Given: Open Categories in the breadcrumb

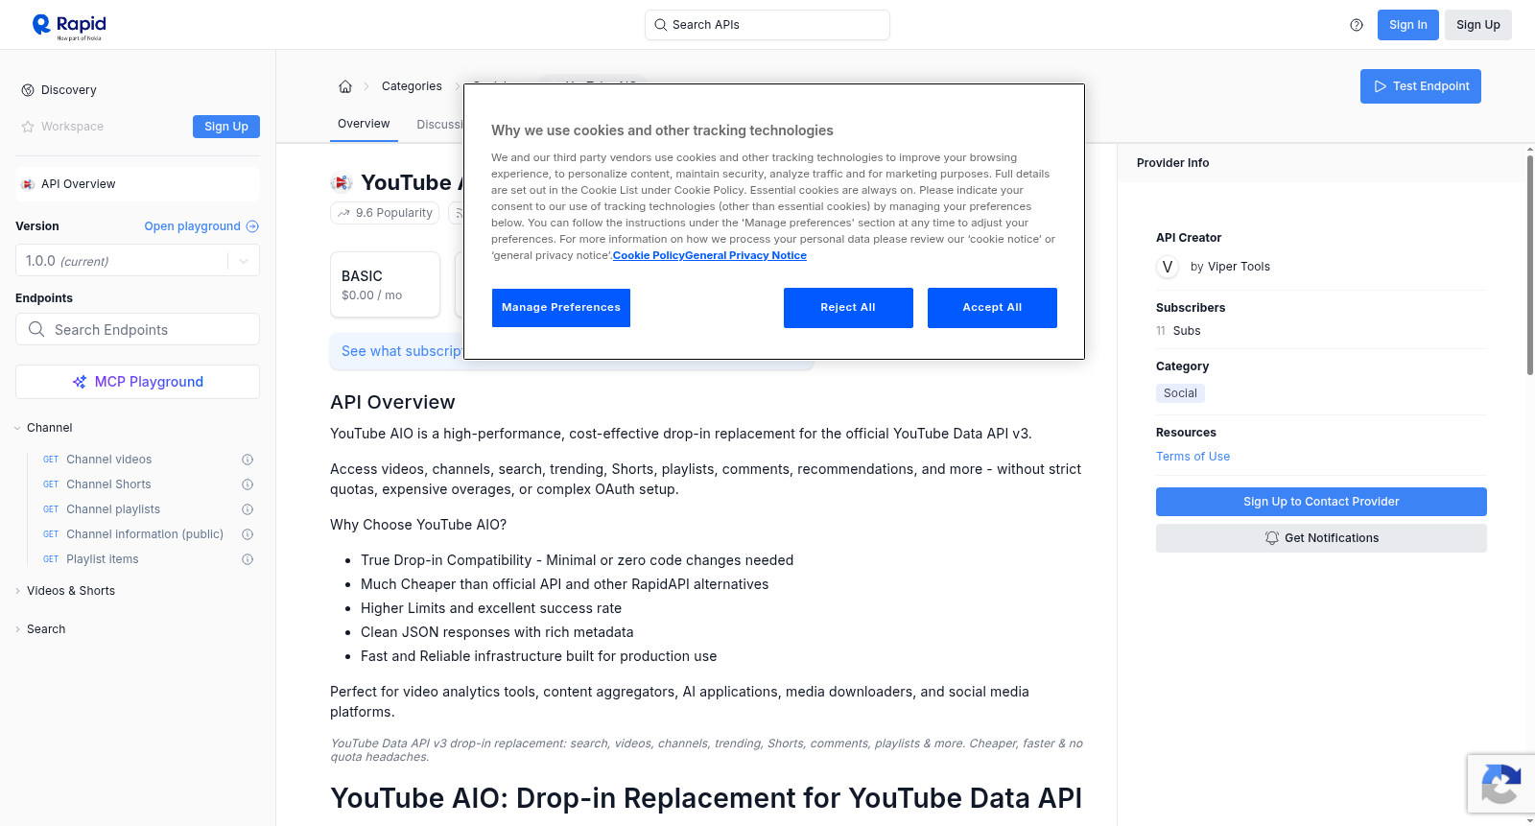Looking at the screenshot, I should [x=412, y=86].
